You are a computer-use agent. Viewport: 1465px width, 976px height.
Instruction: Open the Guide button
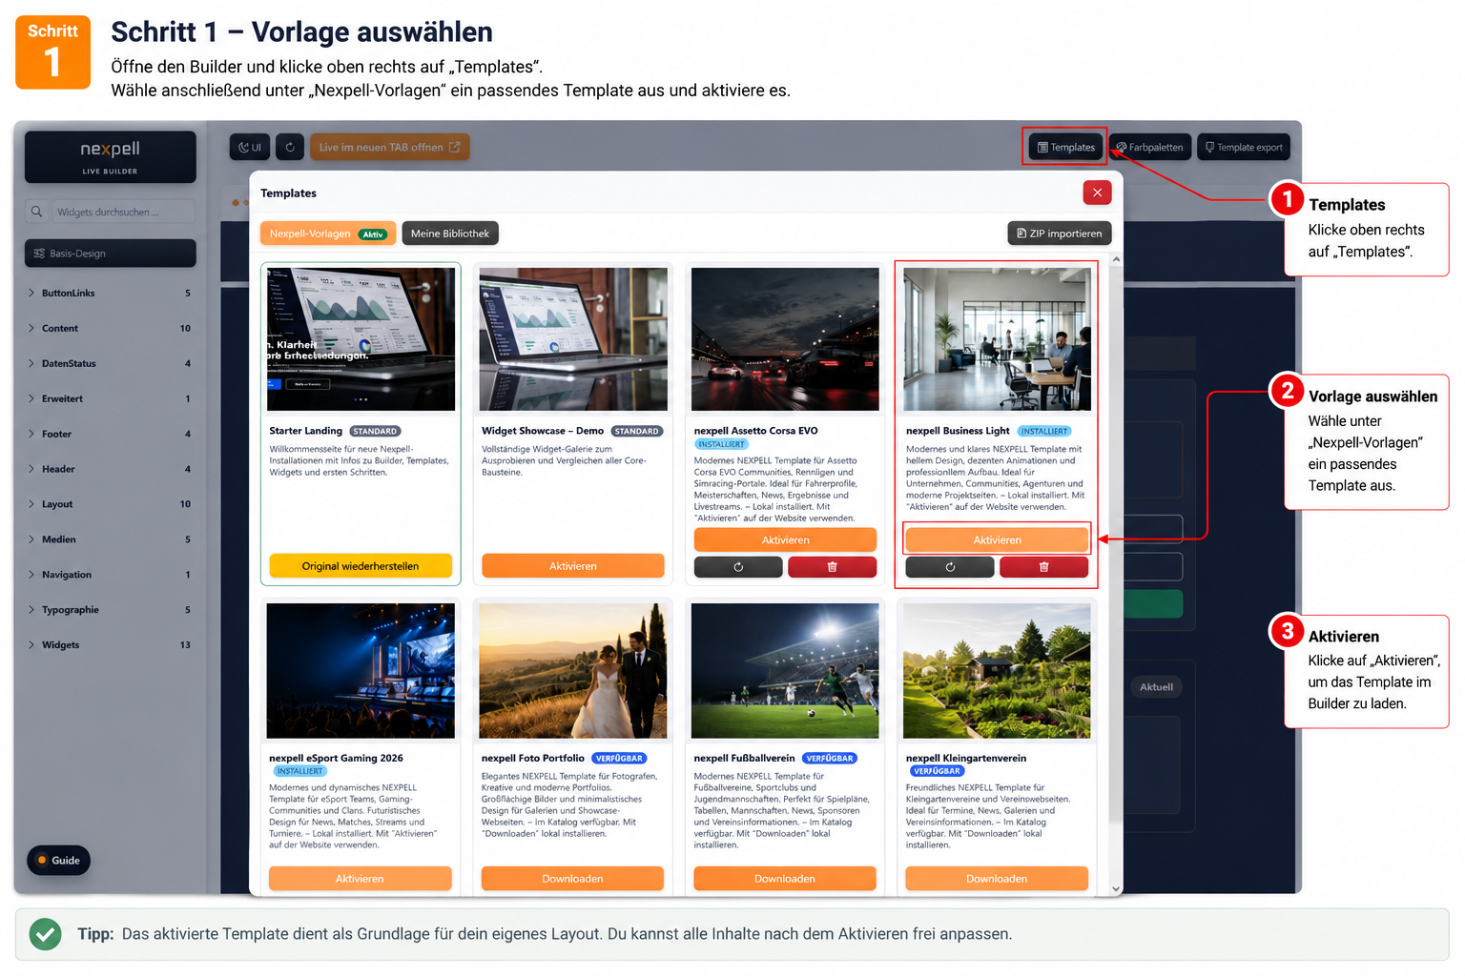tap(59, 861)
